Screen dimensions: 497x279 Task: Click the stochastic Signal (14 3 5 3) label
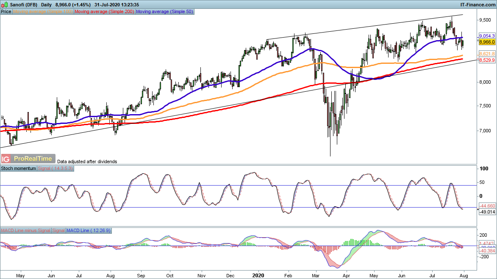(56, 168)
